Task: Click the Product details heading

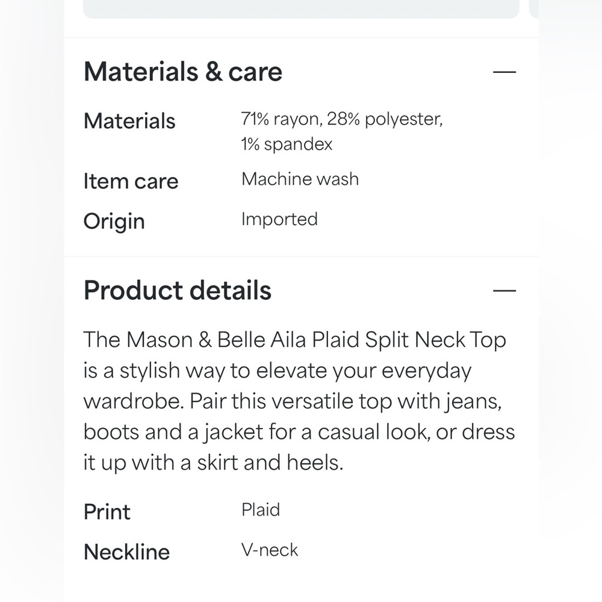Action: pos(178,291)
